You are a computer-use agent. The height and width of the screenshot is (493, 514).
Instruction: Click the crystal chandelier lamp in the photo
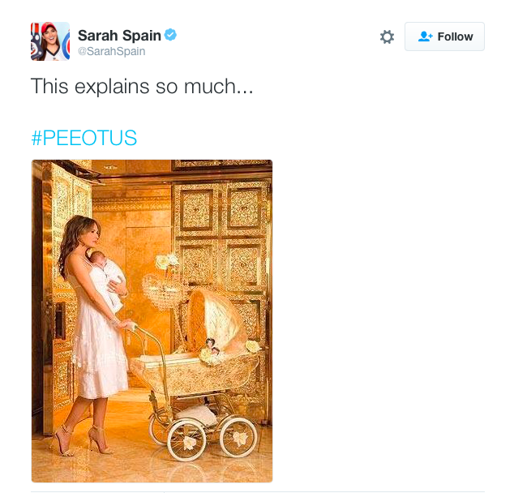click(162, 287)
